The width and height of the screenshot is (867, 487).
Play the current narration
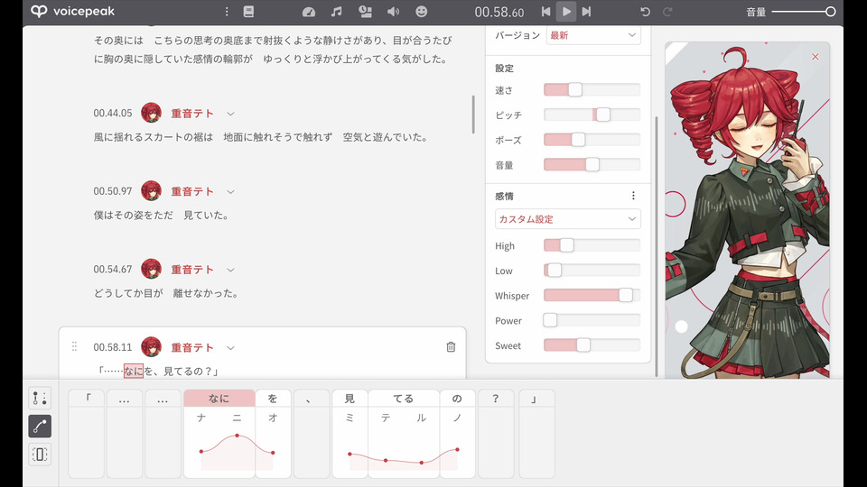(566, 12)
